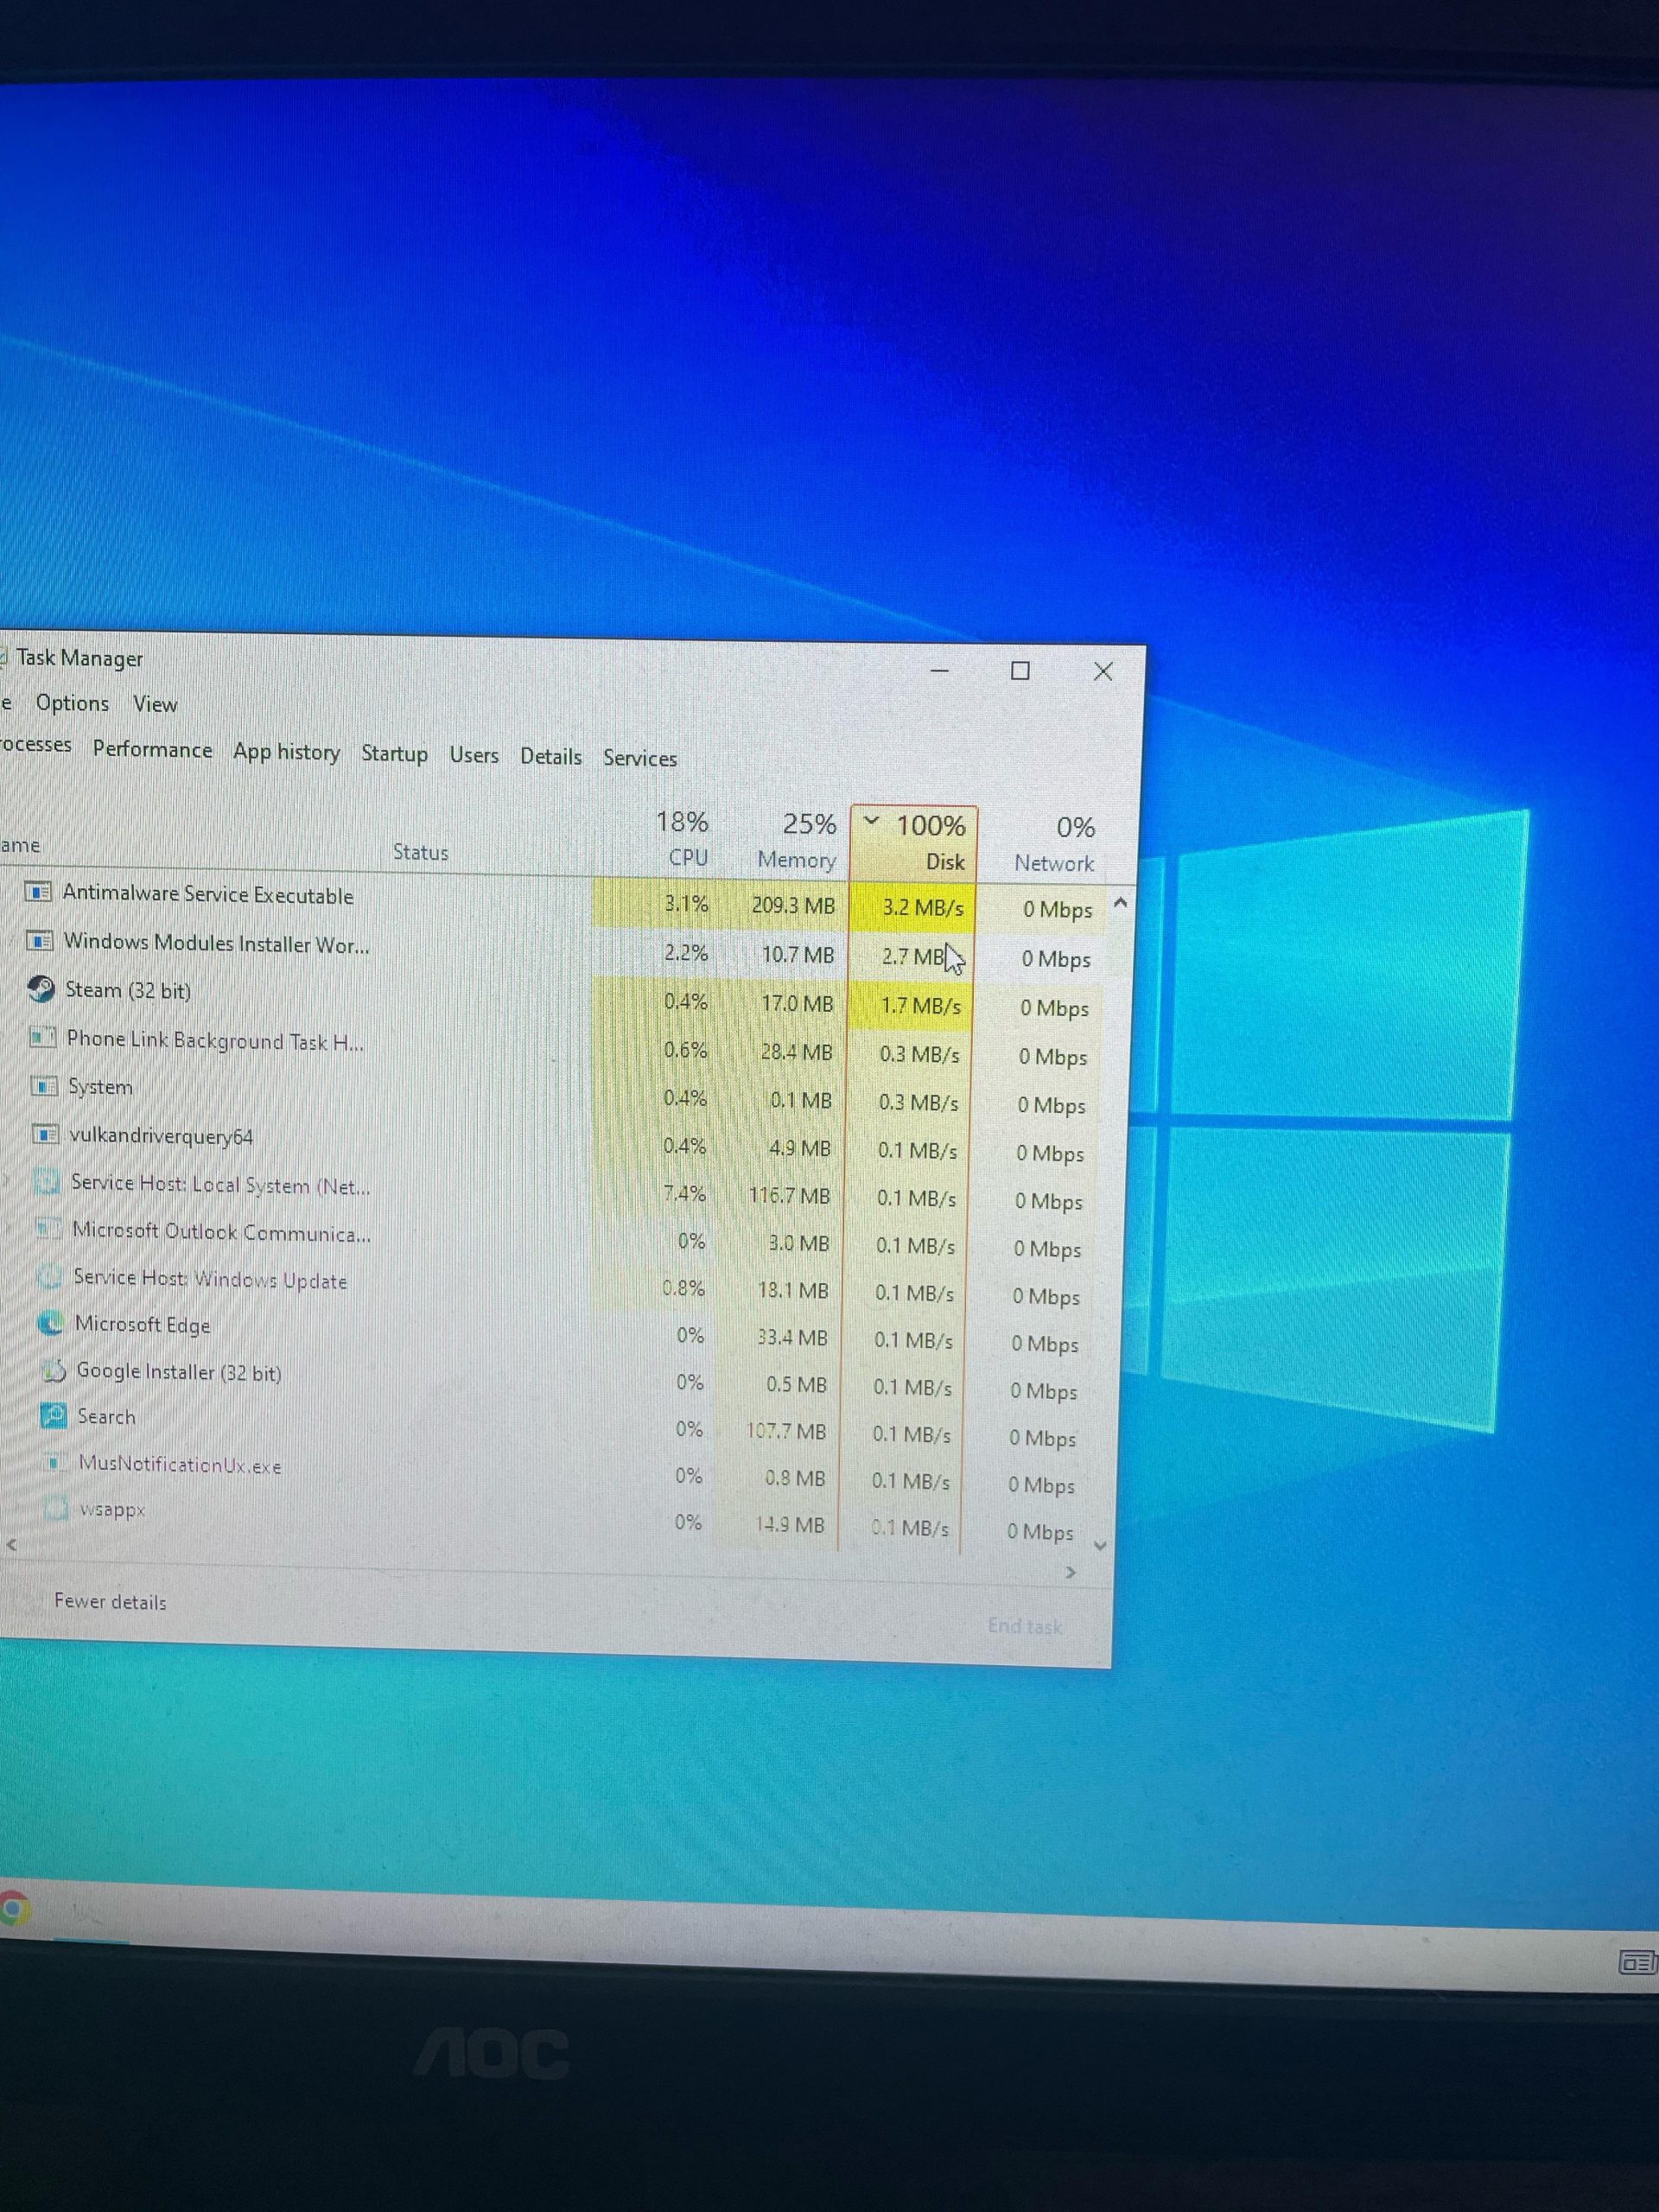1659x2212 pixels.
Task: Click the Search process icon
Action: 52,1416
